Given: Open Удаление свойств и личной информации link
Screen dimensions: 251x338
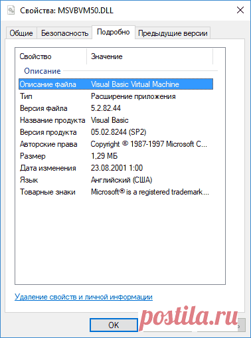Looking at the screenshot, I should tap(84, 297).
